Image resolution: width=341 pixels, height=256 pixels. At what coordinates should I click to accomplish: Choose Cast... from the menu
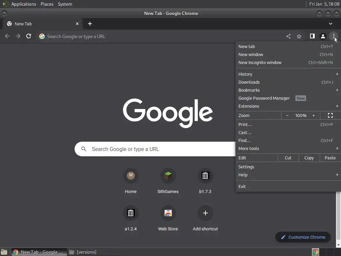[288, 133]
